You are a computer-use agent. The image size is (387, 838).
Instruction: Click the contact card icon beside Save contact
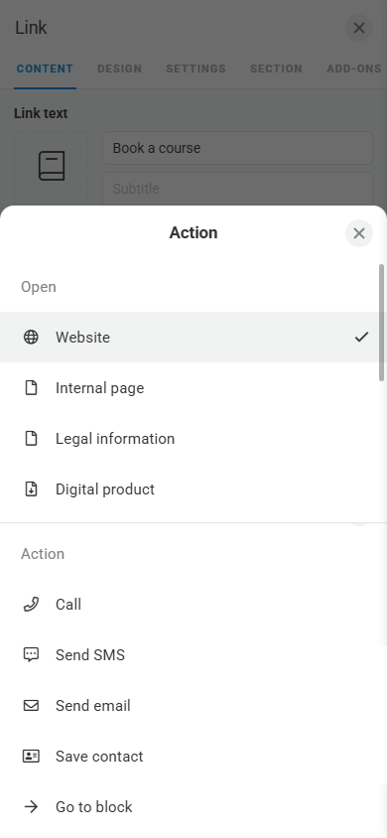tap(31, 757)
